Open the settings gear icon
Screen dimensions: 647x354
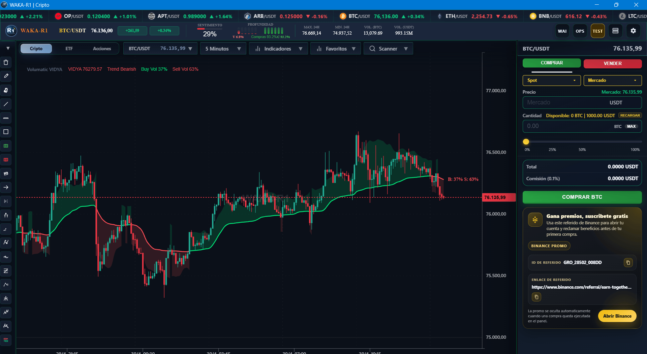633,31
